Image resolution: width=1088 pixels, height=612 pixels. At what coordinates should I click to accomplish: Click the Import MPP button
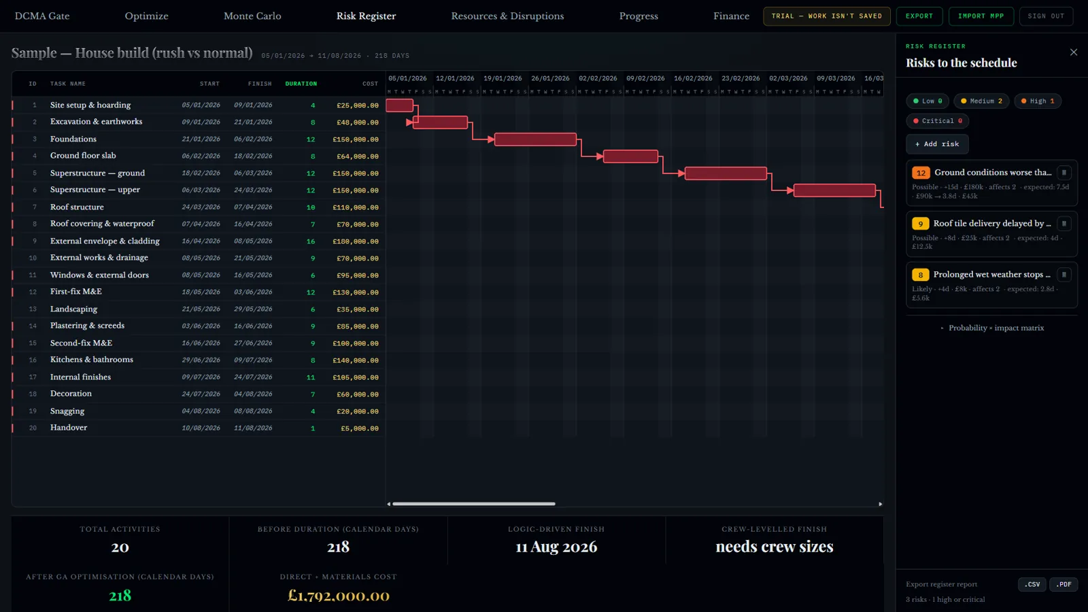point(981,16)
